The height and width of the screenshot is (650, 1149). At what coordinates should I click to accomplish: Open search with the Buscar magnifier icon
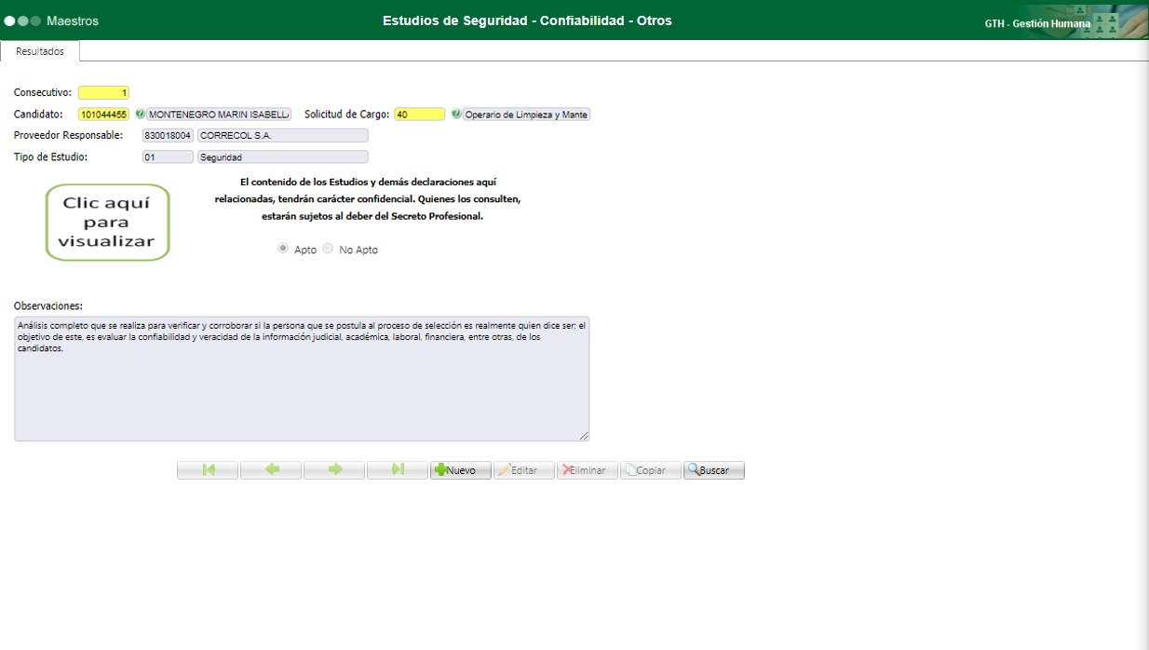[694, 470]
